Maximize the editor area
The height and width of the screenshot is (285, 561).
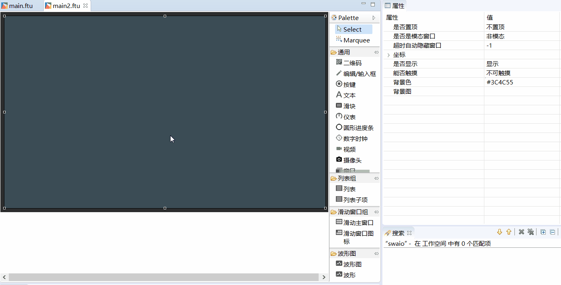[x=373, y=4]
